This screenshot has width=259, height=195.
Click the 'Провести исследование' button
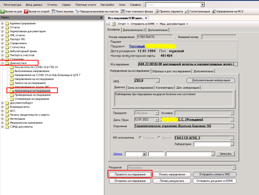[130, 175]
